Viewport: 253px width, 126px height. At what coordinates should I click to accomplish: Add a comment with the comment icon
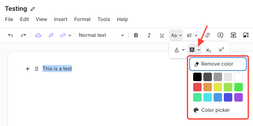pos(220,35)
